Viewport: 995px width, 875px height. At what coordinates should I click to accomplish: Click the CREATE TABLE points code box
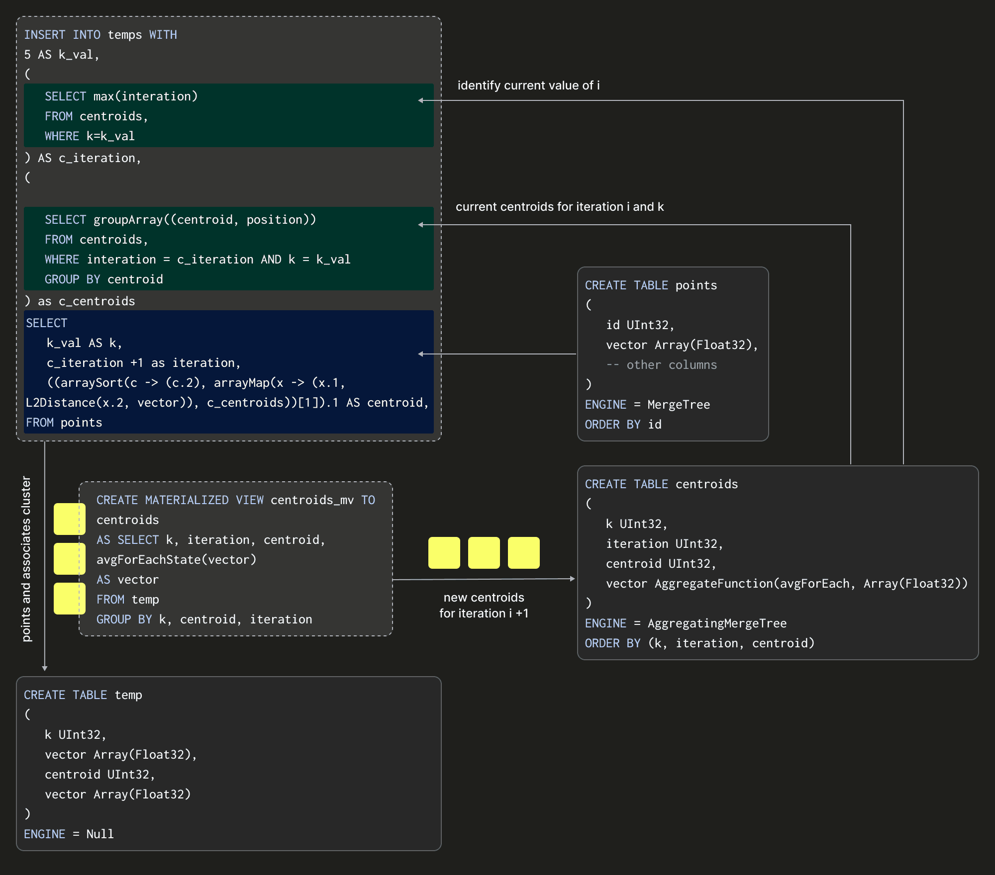click(673, 354)
